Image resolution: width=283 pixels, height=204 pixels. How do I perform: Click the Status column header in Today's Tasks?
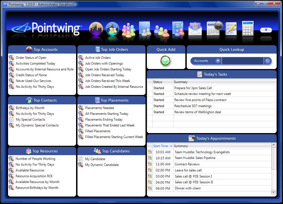pyautogui.click(x=158, y=82)
